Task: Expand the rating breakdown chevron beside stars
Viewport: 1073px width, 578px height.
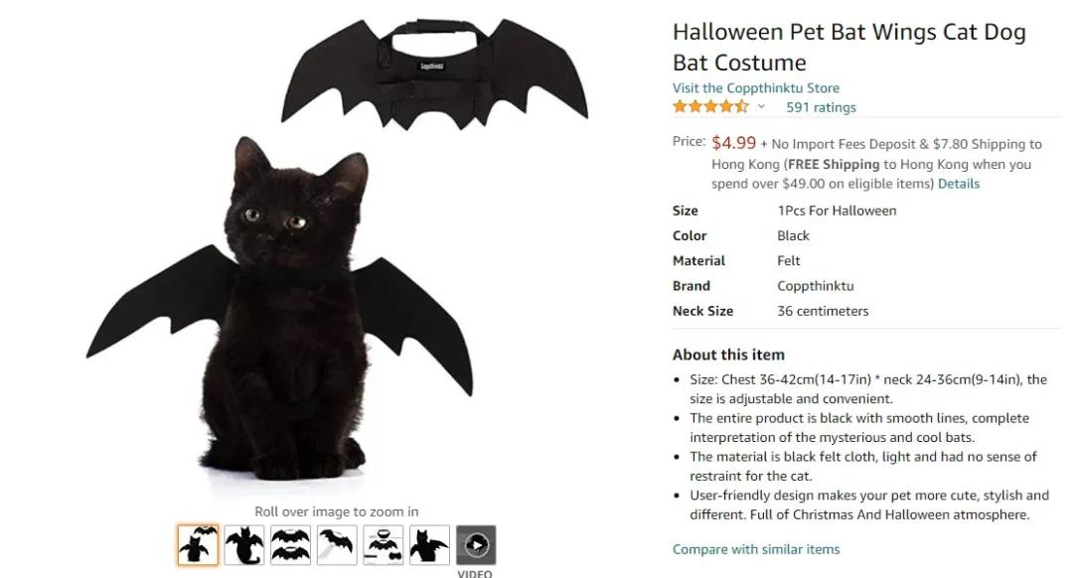Action: [762, 107]
